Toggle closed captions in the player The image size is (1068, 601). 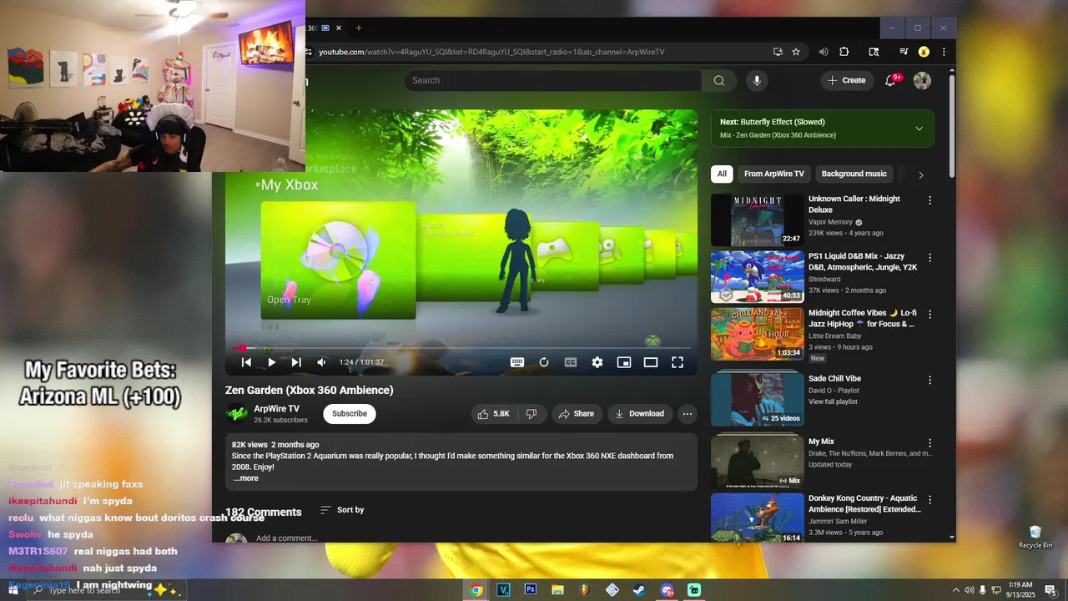(x=571, y=362)
